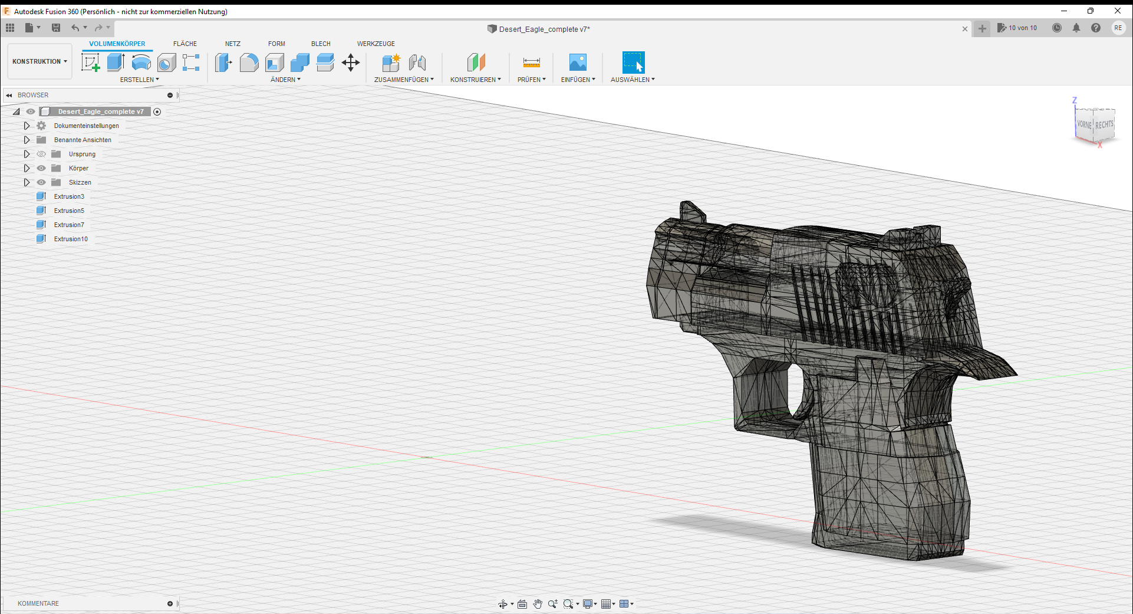Screen dimensions: 1133x614
Task: Create a new sketch
Action: pos(91,62)
